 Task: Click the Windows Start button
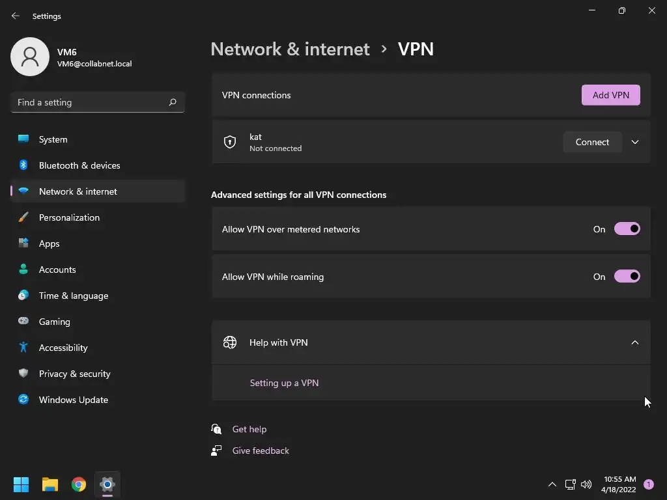21,484
